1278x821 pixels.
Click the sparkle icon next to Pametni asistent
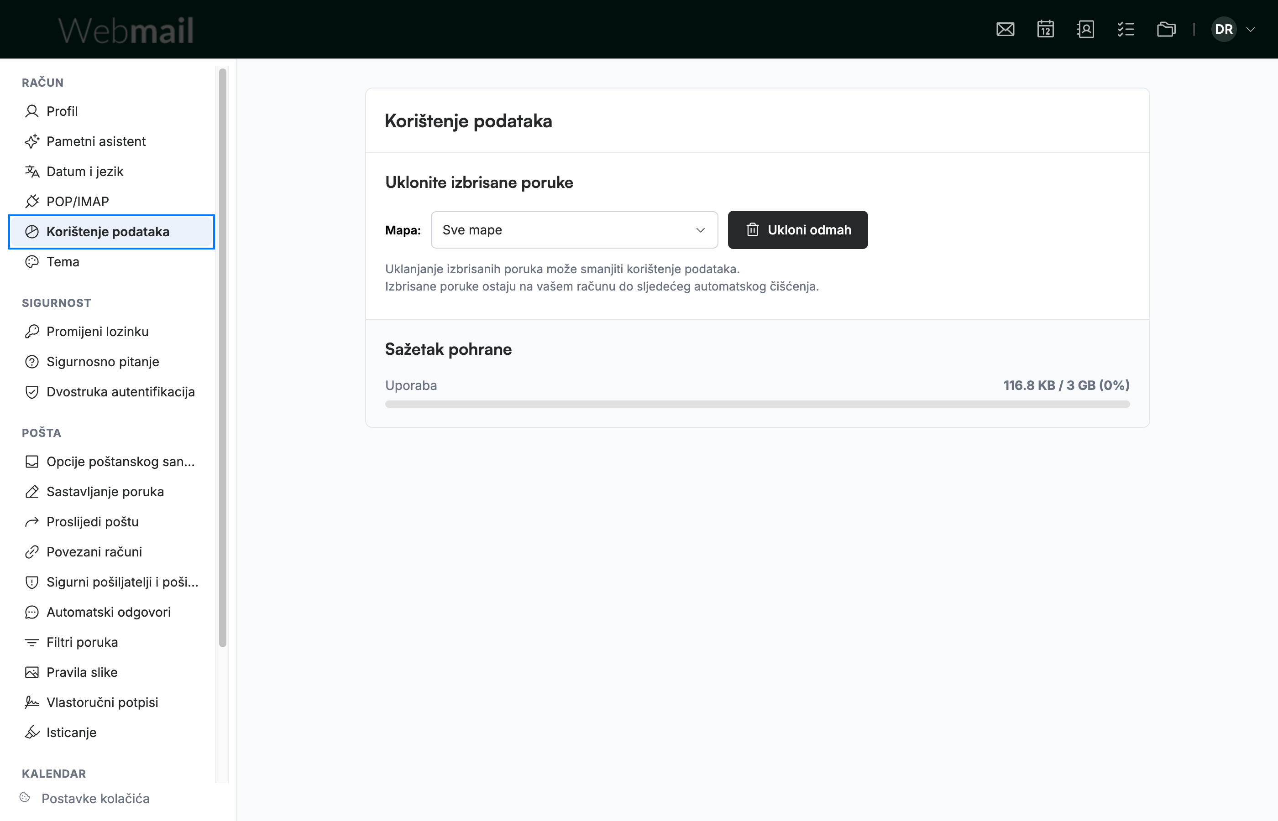coord(32,141)
